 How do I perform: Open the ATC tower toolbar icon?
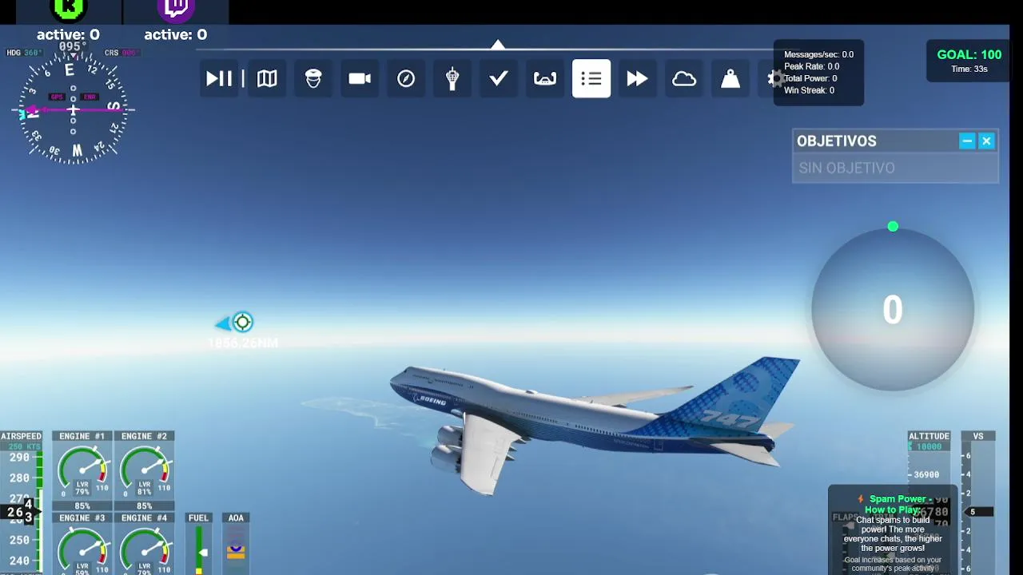(x=452, y=78)
